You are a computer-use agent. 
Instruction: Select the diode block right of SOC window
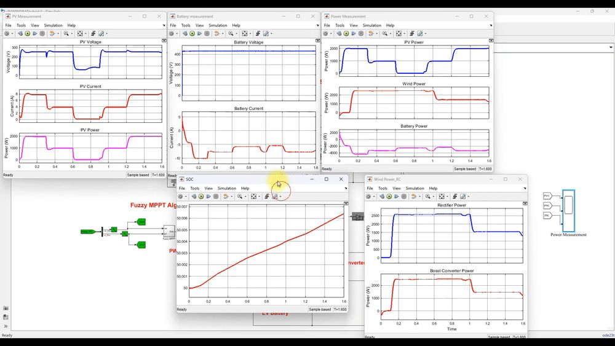click(358, 216)
